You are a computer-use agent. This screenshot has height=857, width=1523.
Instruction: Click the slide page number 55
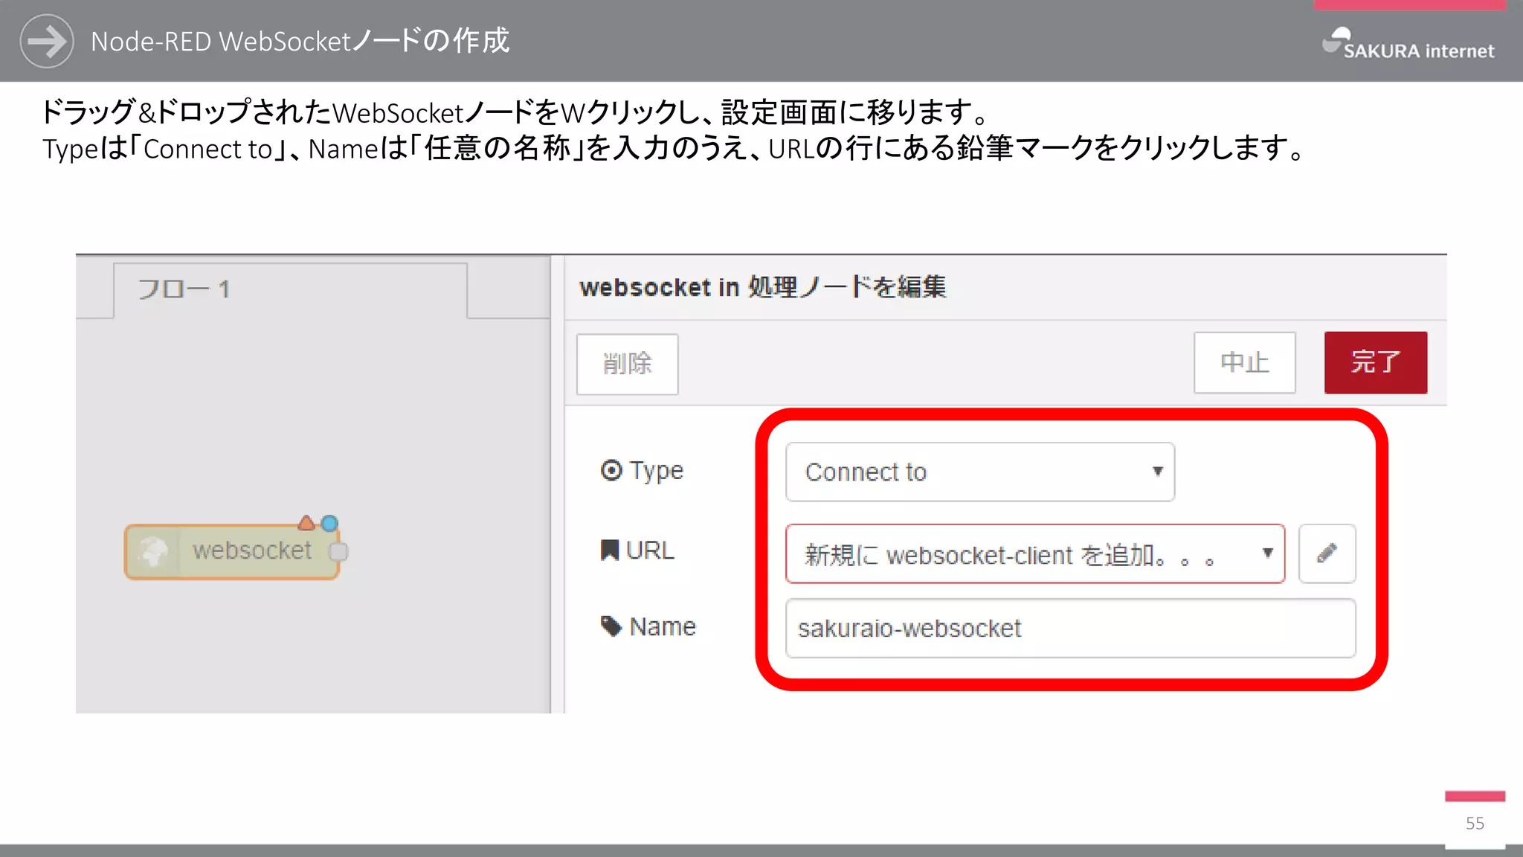[x=1475, y=824]
